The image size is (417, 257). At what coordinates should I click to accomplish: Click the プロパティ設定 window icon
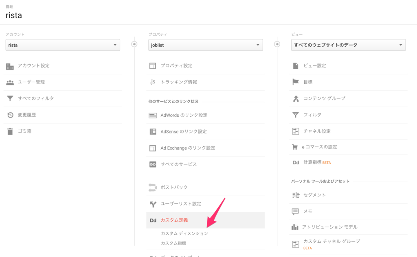click(153, 66)
